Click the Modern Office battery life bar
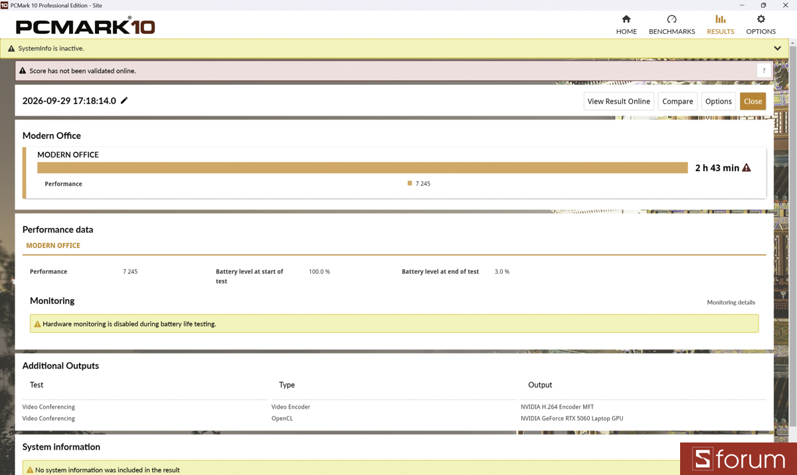797x475 pixels. 363,168
